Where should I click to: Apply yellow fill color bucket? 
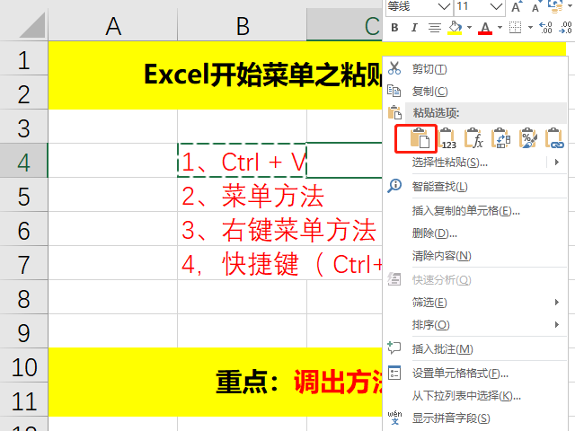pyautogui.click(x=455, y=28)
